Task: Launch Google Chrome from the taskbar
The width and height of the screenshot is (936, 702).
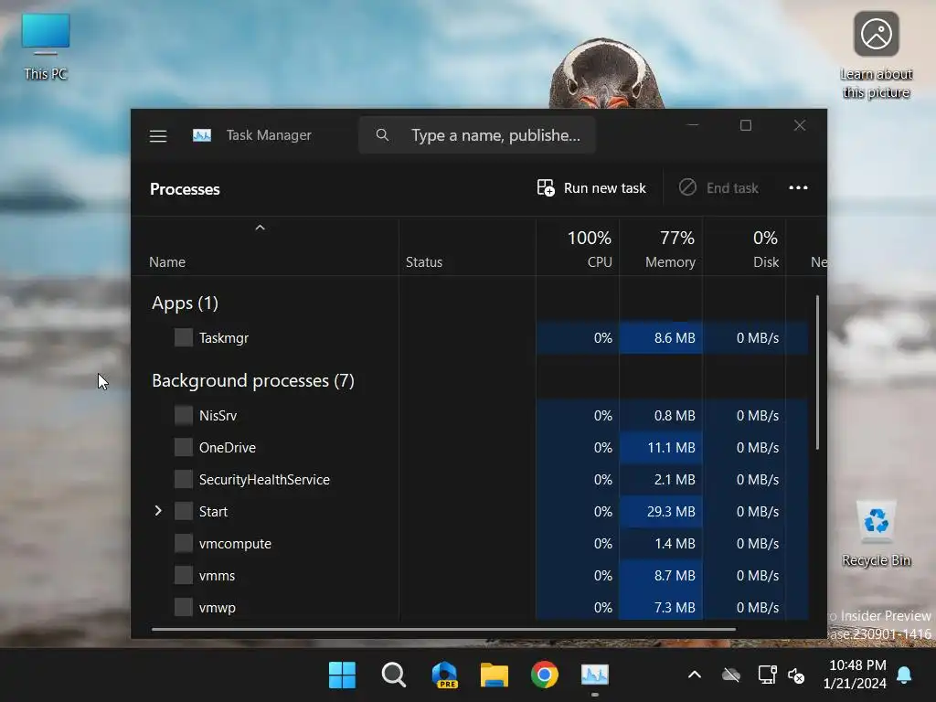Action: coord(545,675)
